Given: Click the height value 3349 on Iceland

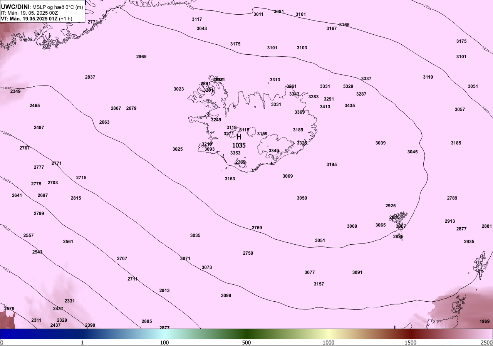Looking at the screenshot, I should tap(274, 151).
